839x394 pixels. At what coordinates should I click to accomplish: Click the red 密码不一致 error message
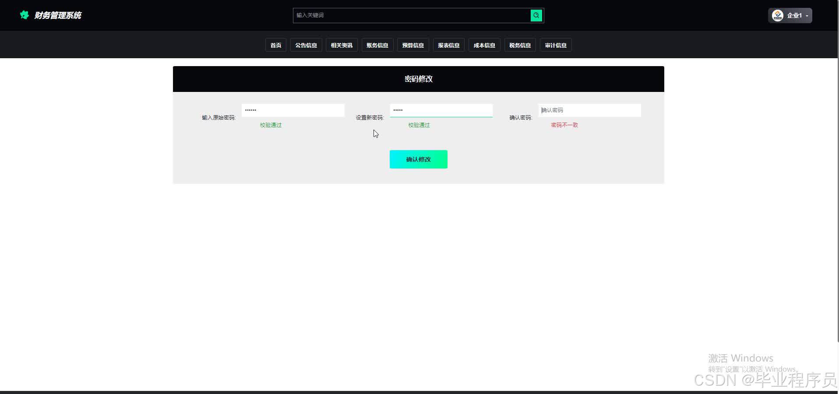[x=564, y=125]
